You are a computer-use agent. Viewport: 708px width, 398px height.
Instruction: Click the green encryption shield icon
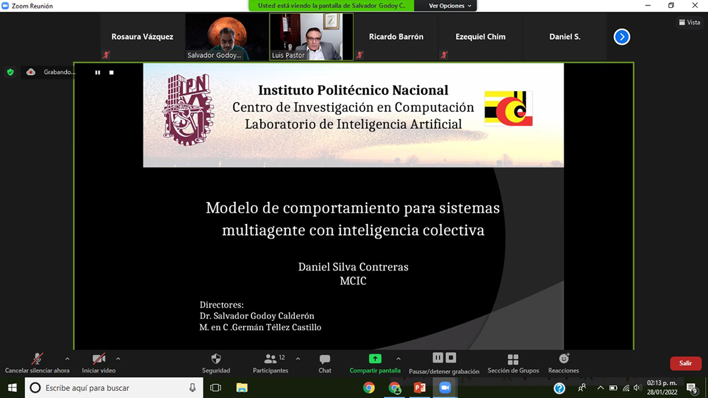pyautogui.click(x=10, y=72)
